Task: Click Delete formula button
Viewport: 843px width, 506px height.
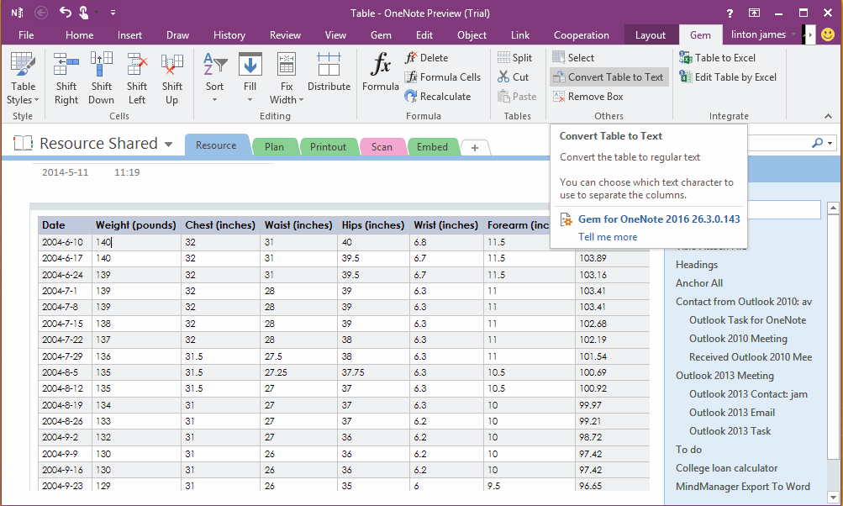Action: coord(427,57)
